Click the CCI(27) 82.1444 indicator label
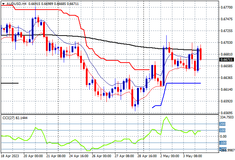Image resolution: width=235 pixels, height=160 pixels. (15, 118)
